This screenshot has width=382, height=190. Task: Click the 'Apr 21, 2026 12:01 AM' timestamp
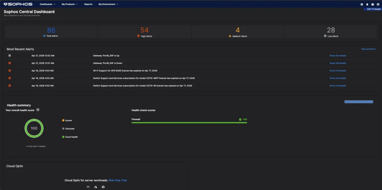(x=43, y=63)
